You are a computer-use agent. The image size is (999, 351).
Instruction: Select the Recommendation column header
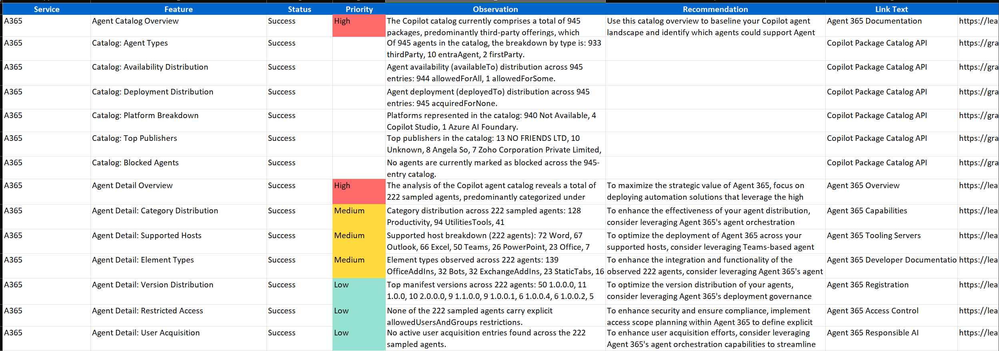click(715, 9)
